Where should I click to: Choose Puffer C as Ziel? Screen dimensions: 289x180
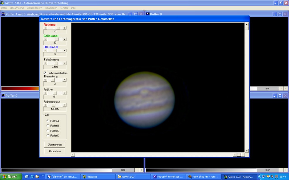click(x=48, y=131)
